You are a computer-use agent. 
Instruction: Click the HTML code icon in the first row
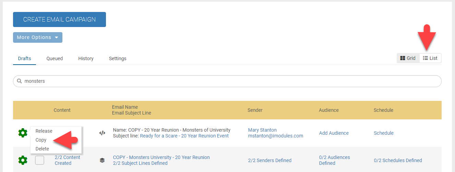[102, 133]
